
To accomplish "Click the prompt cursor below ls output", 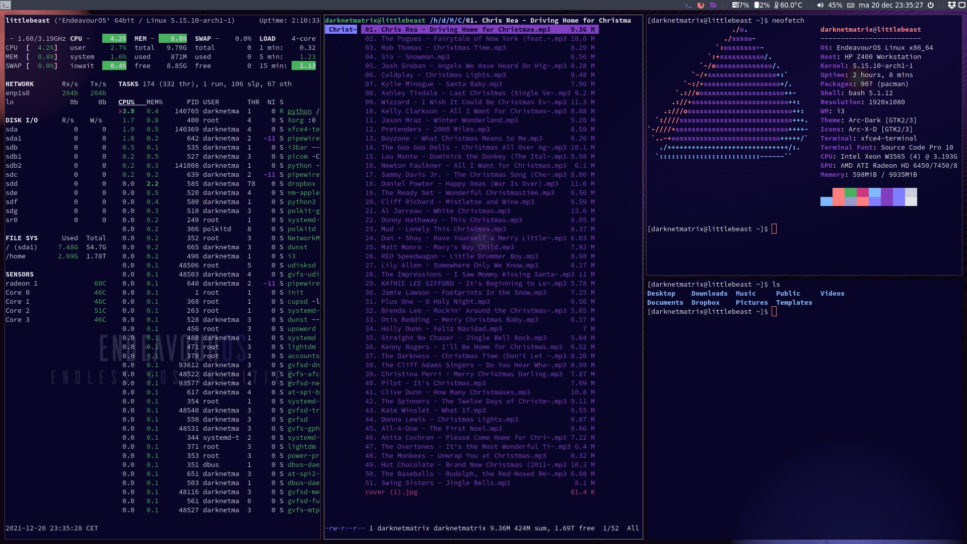I will tap(774, 312).
